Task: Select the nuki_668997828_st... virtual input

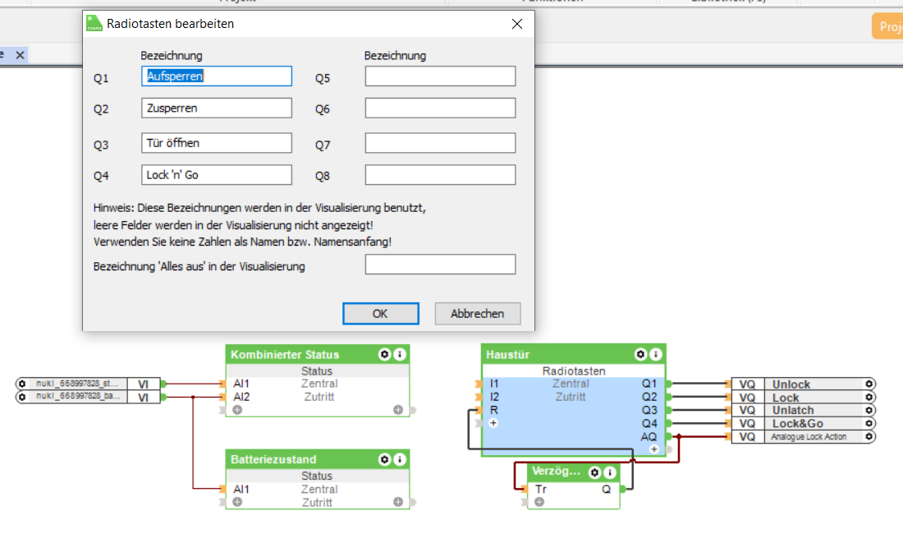Action: pos(88,383)
